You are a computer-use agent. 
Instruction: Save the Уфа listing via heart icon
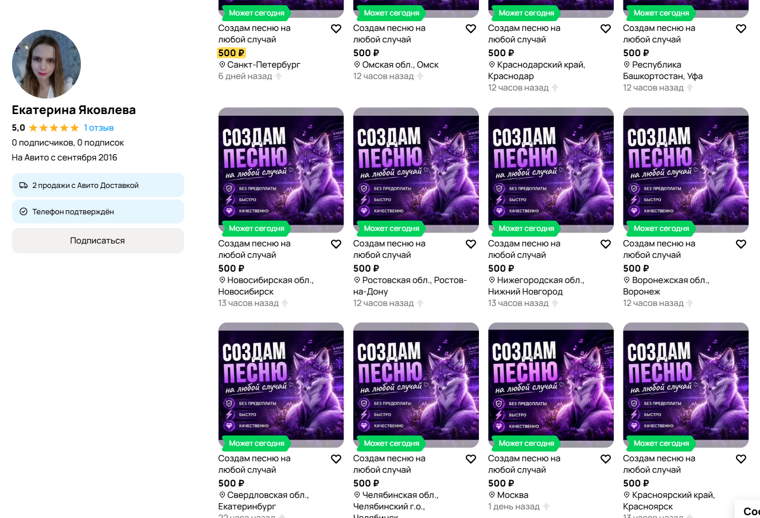[x=741, y=29]
